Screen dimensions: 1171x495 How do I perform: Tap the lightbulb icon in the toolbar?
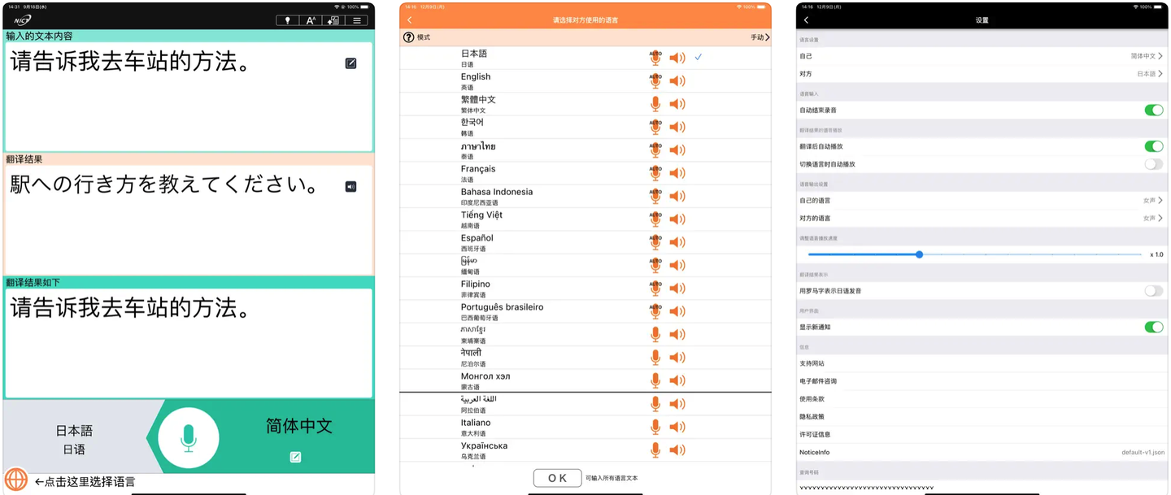coord(286,20)
